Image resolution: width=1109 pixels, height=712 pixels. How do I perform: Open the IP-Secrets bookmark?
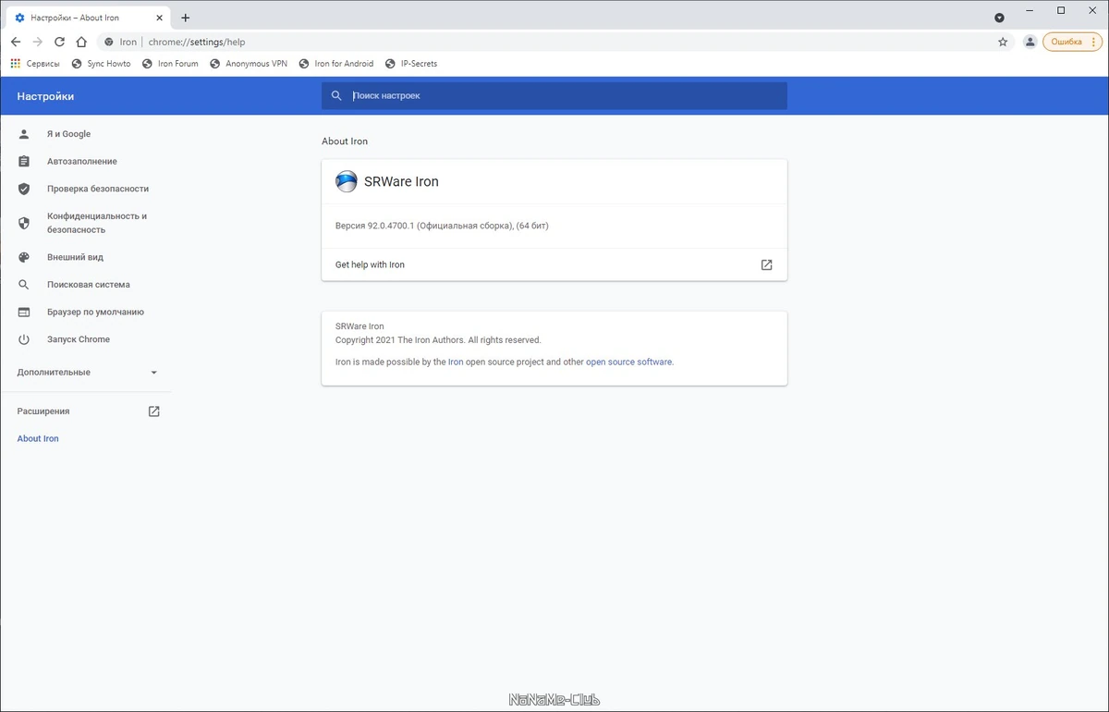[x=411, y=64]
